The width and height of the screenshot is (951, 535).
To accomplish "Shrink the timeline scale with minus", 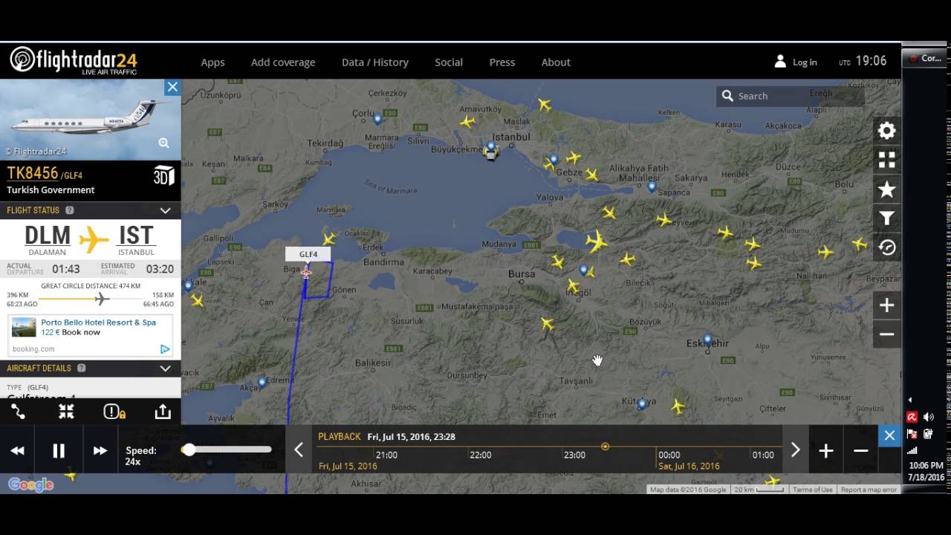I will tap(860, 450).
